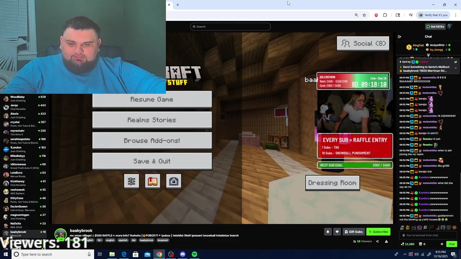
Task: Click the report warning triangle icon
Action: point(386,241)
